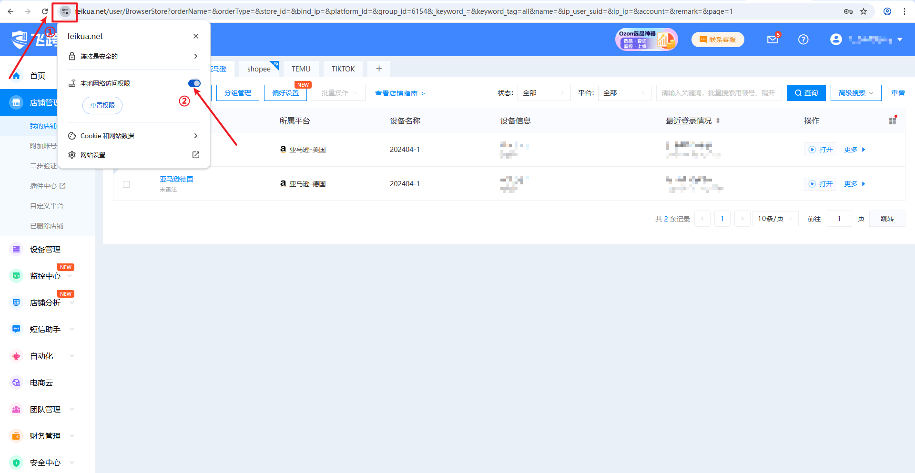Viewport: 915px width, 473px height.
Task: Click the help question mark icon
Action: (x=803, y=40)
